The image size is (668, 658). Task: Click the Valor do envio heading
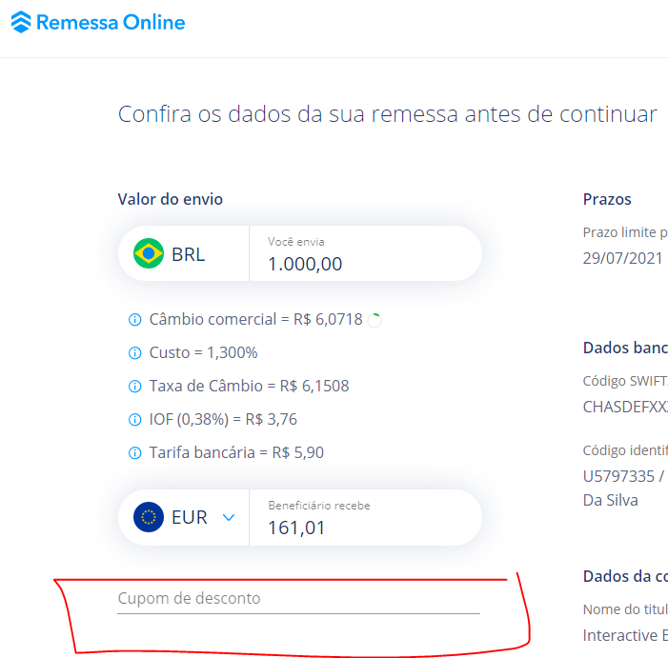(x=170, y=199)
